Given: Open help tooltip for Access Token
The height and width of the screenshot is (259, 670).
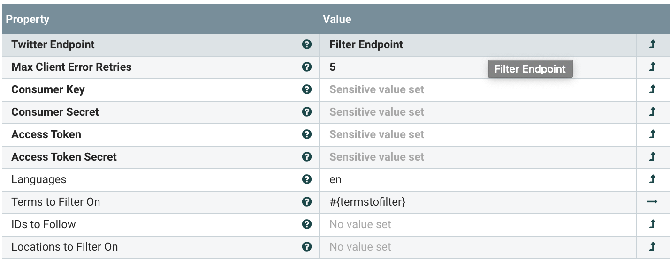Looking at the screenshot, I should tap(307, 134).
